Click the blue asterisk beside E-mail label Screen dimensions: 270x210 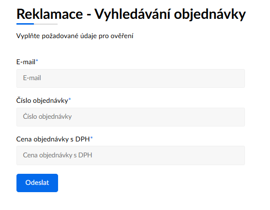37,61
